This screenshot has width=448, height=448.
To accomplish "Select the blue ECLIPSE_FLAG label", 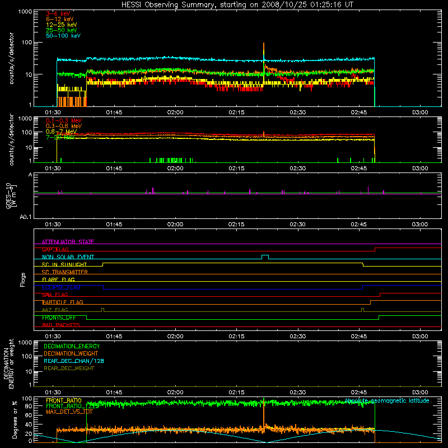I will tap(61, 287).
